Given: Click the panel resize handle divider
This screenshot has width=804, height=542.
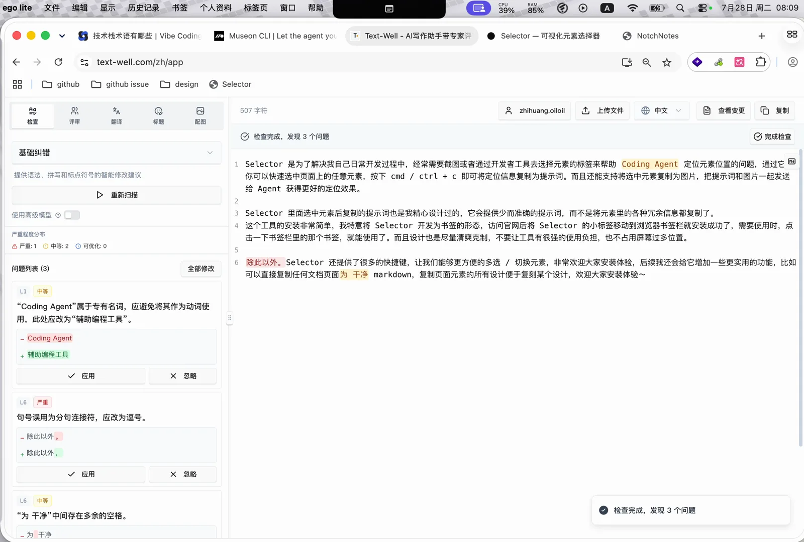Looking at the screenshot, I should 230,318.
